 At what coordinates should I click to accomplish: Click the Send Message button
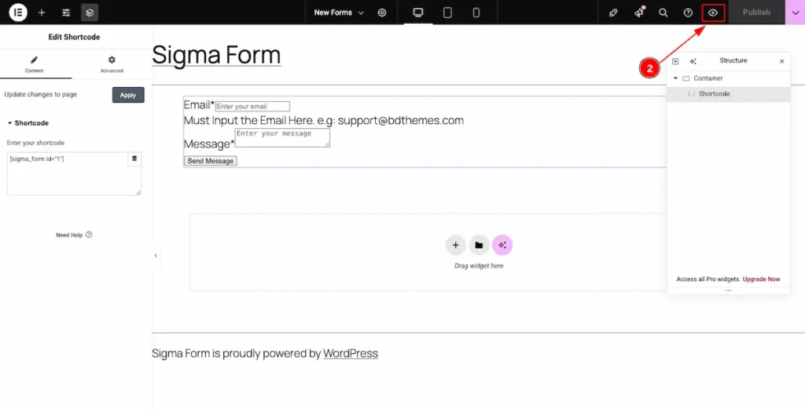pos(211,161)
